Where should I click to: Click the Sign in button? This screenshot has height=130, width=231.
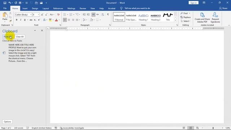[193, 3]
